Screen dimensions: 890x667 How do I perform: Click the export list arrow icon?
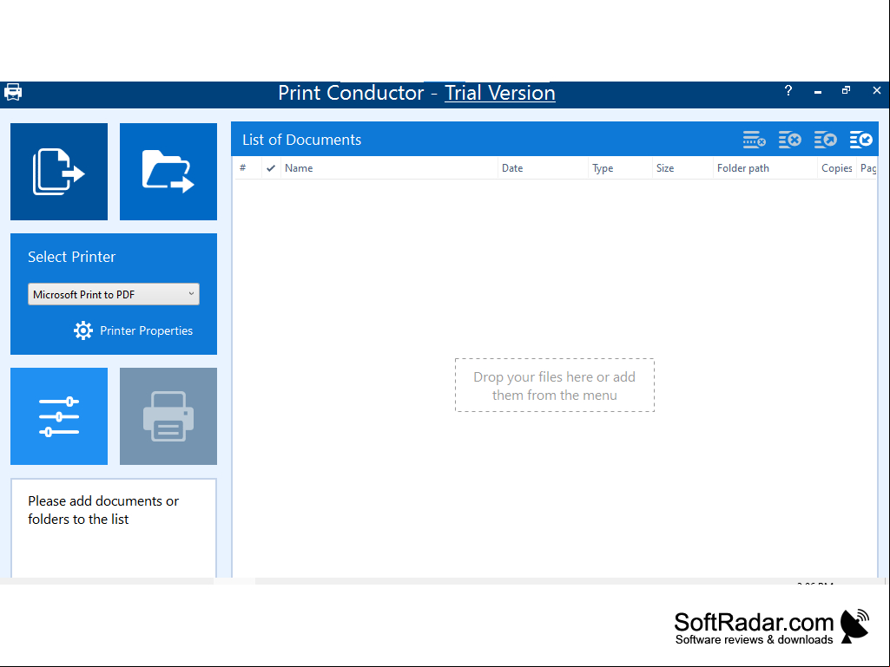pyautogui.click(x=825, y=140)
